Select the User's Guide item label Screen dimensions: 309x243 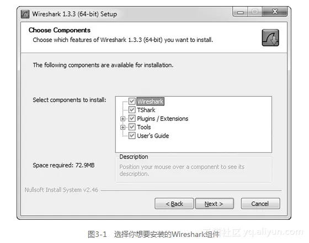153,136
